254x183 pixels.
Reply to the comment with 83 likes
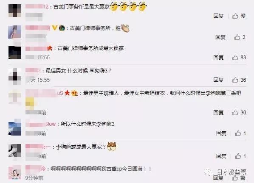pyautogui.click(x=218, y=57)
